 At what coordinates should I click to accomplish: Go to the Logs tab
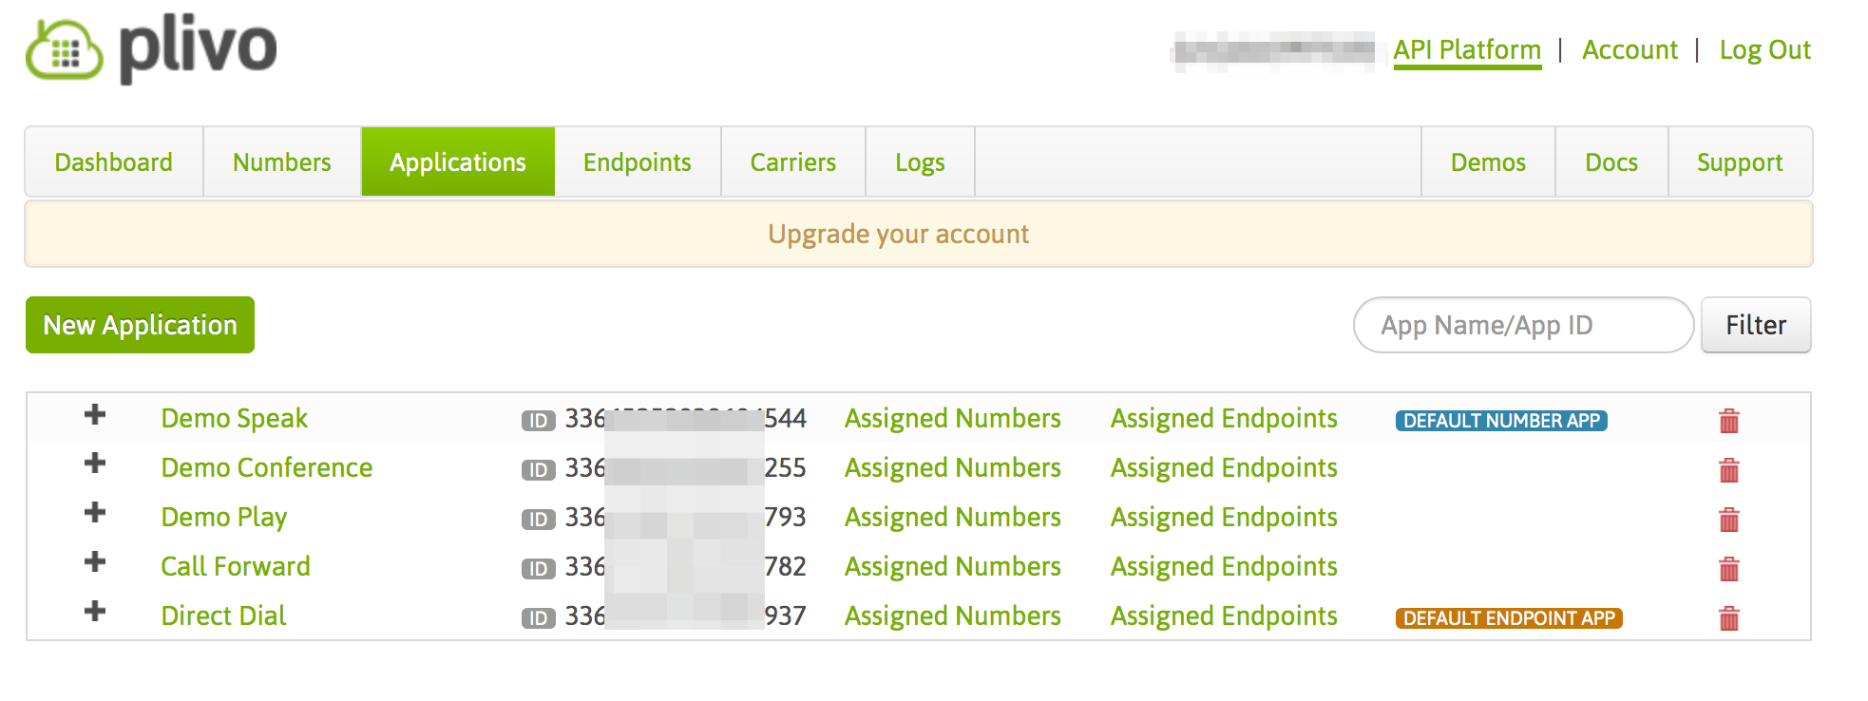(919, 162)
